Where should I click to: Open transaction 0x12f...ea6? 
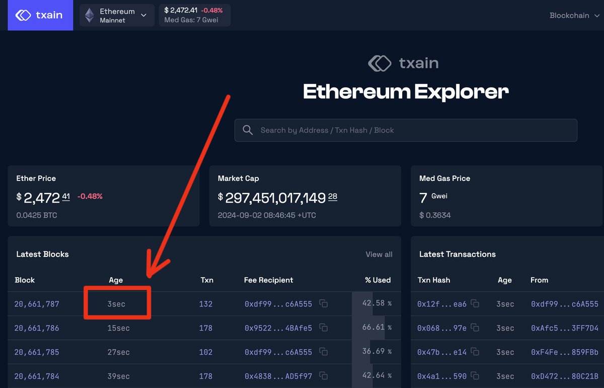point(442,304)
